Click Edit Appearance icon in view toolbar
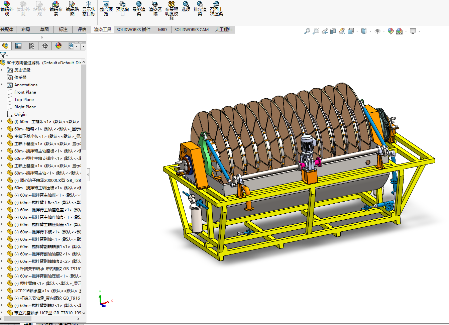This screenshot has width=449, height=325. tap(390, 31)
